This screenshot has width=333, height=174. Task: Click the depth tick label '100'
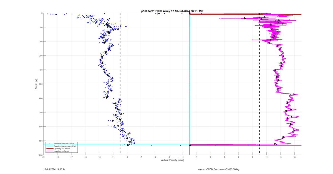click(x=41, y=27)
